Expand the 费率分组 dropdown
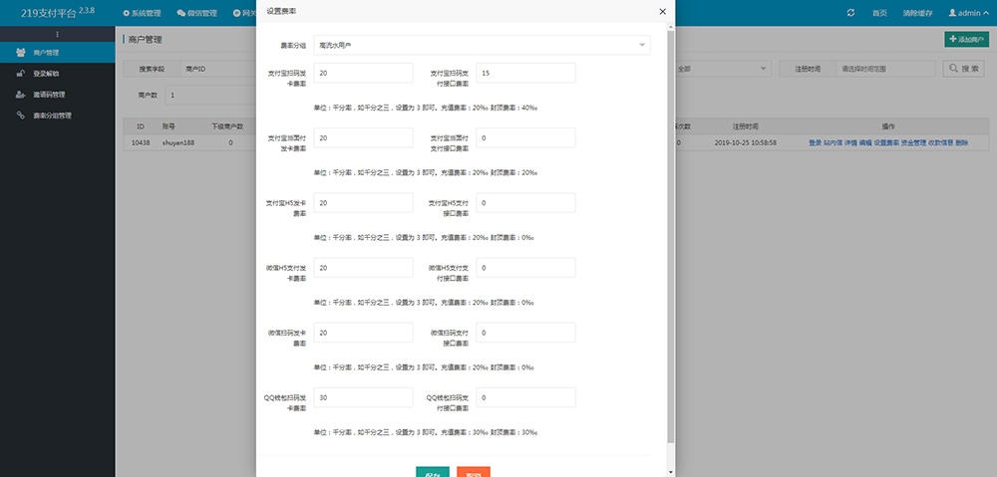The width and height of the screenshot is (997, 477). [x=642, y=45]
